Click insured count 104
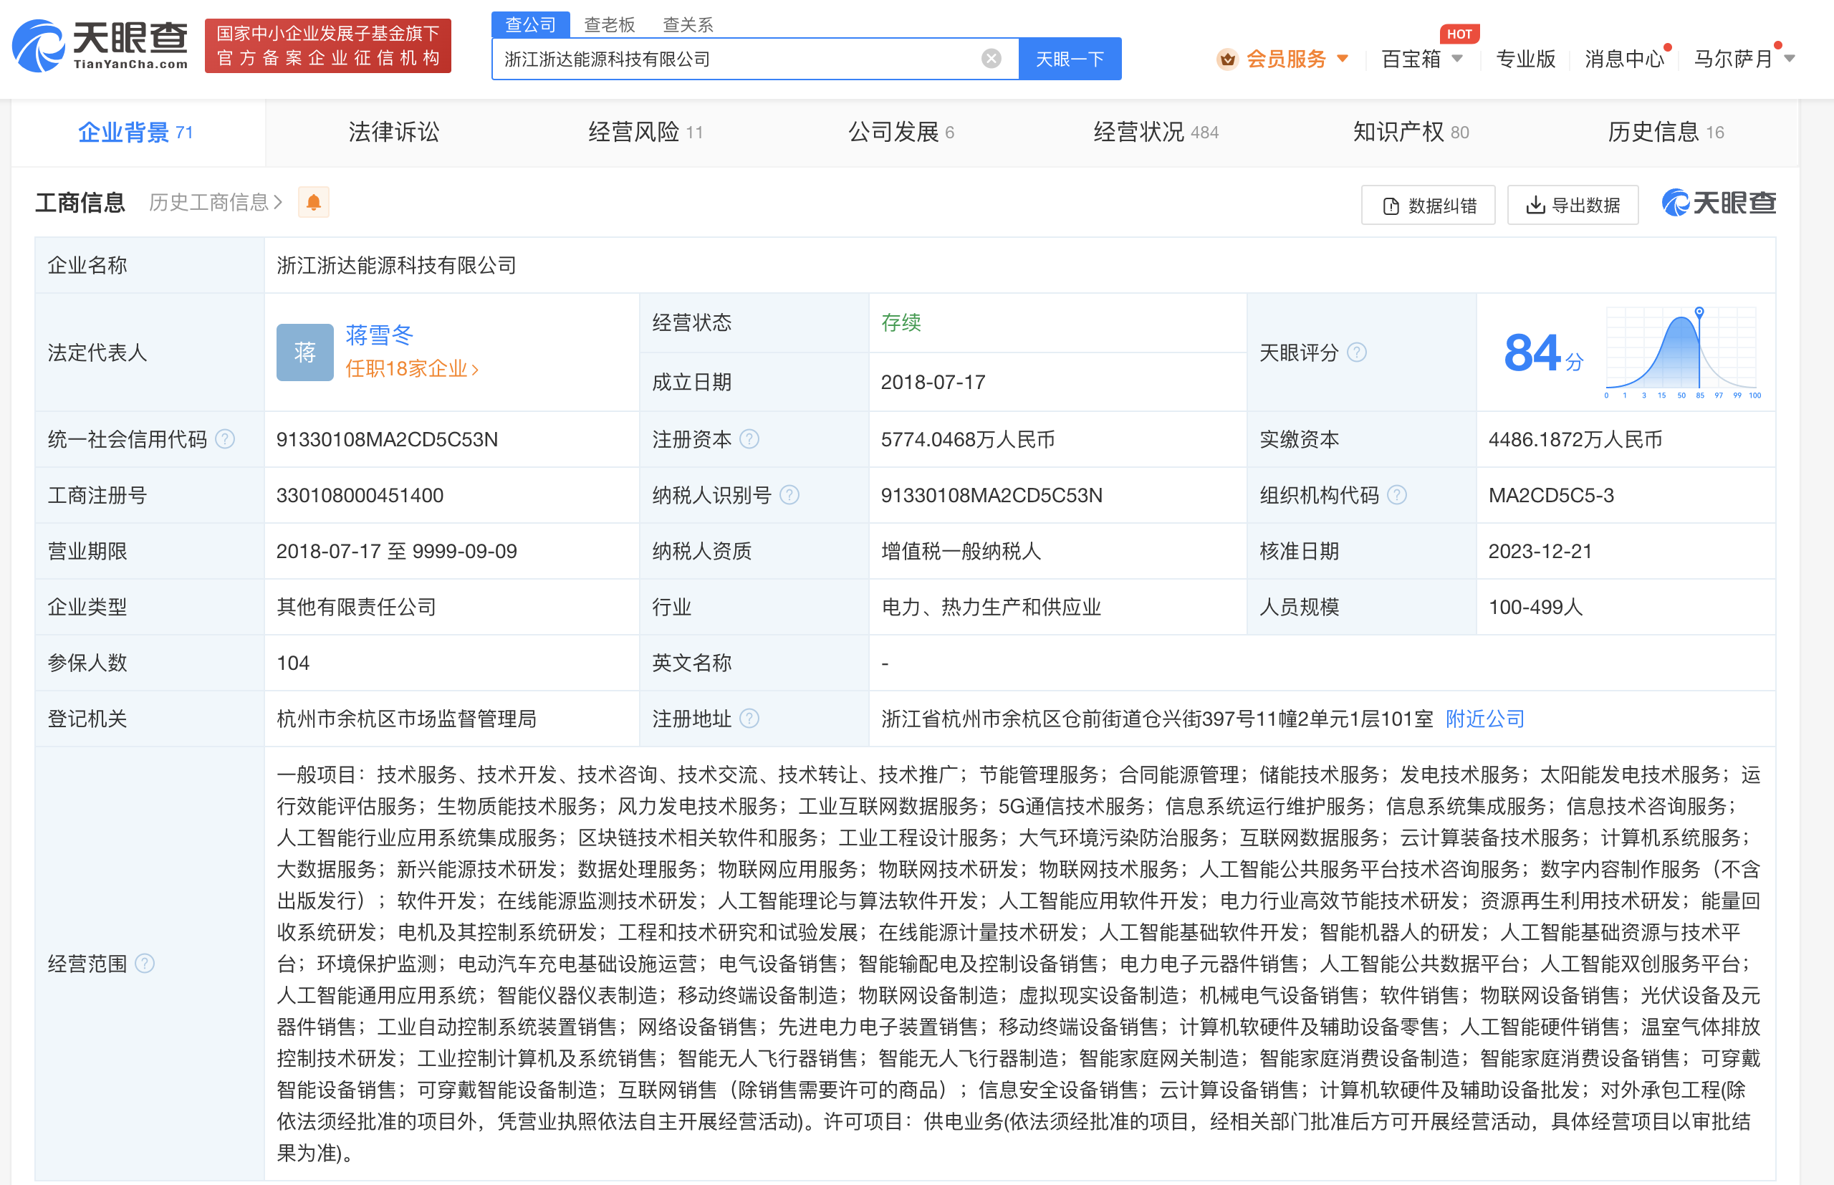The width and height of the screenshot is (1834, 1185). (x=293, y=663)
